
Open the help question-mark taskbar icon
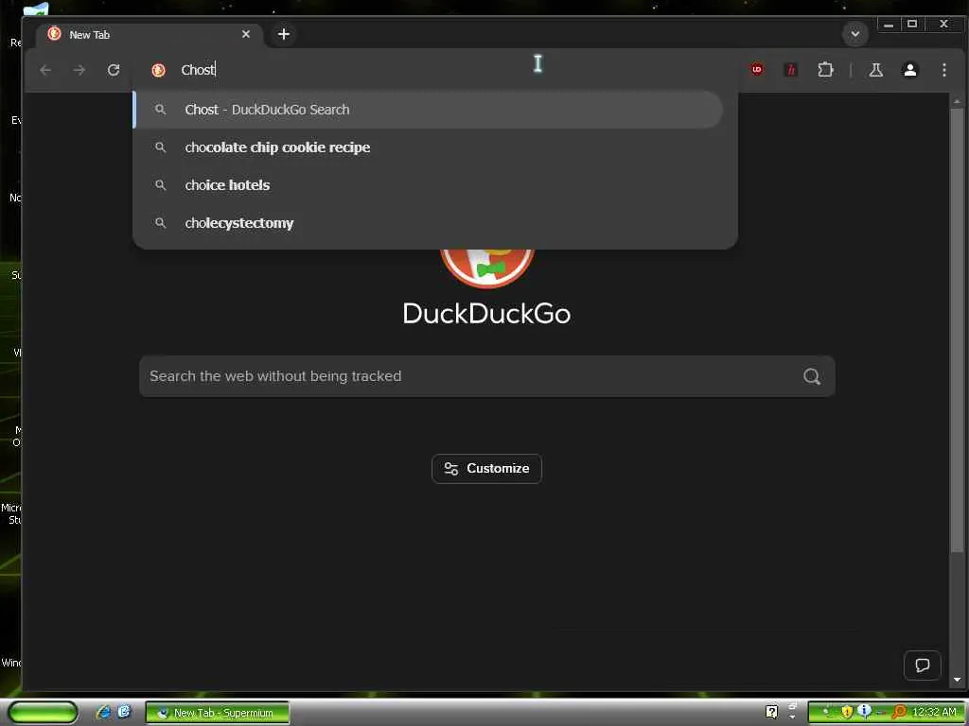click(x=771, y=713)
